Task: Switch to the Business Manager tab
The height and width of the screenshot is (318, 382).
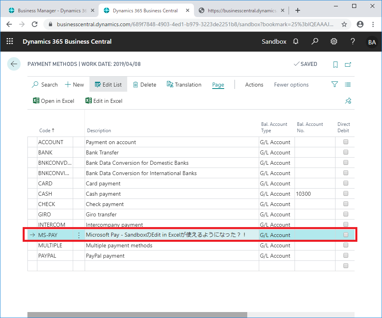Action: tap(50, 10)
